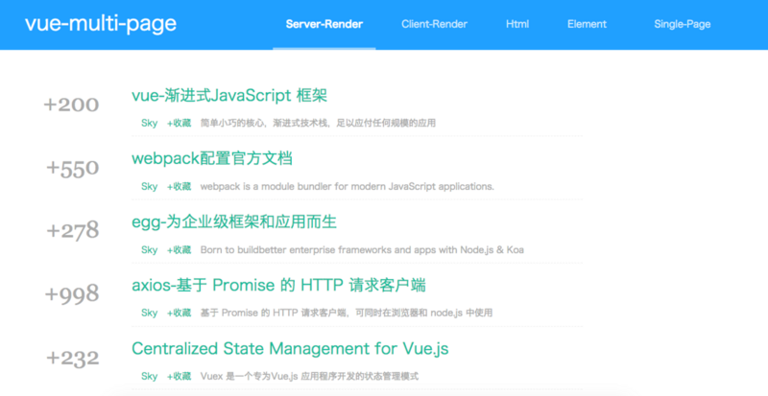The height and width of the screenshot is (396, 768).
Task: Click the +200 vote count
Action: coord(71,105)
